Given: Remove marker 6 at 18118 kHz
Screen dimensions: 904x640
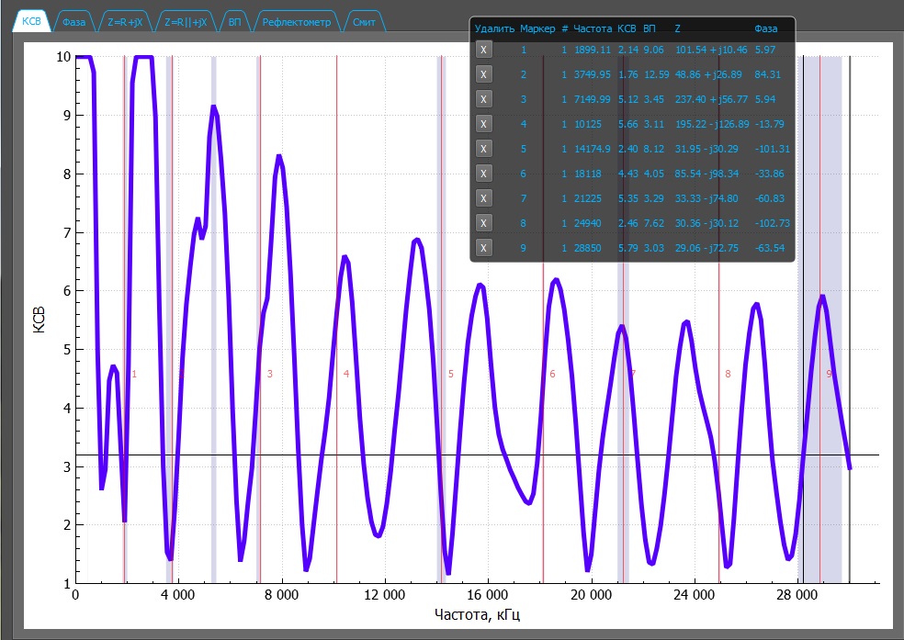Looking at the screenshot, I should point(484,174).
